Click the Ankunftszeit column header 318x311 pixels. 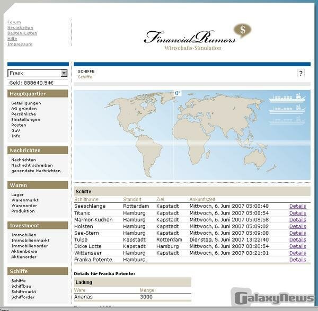tap(202, 200)
